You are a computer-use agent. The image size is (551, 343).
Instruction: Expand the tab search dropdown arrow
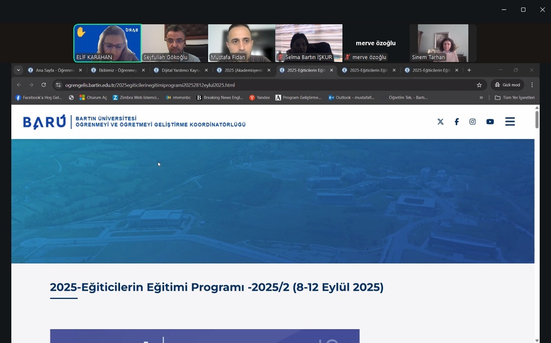tap(18, 70)
